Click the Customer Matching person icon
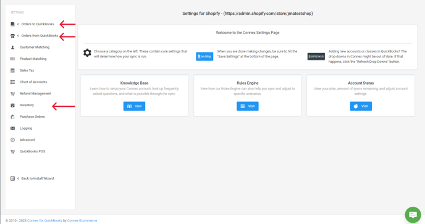Viewport: 425px width, 224px height. pos(12,48)
